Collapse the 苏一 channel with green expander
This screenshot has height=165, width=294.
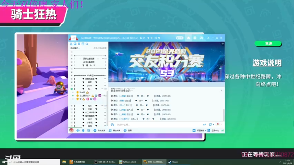click(x=72, y=89)
